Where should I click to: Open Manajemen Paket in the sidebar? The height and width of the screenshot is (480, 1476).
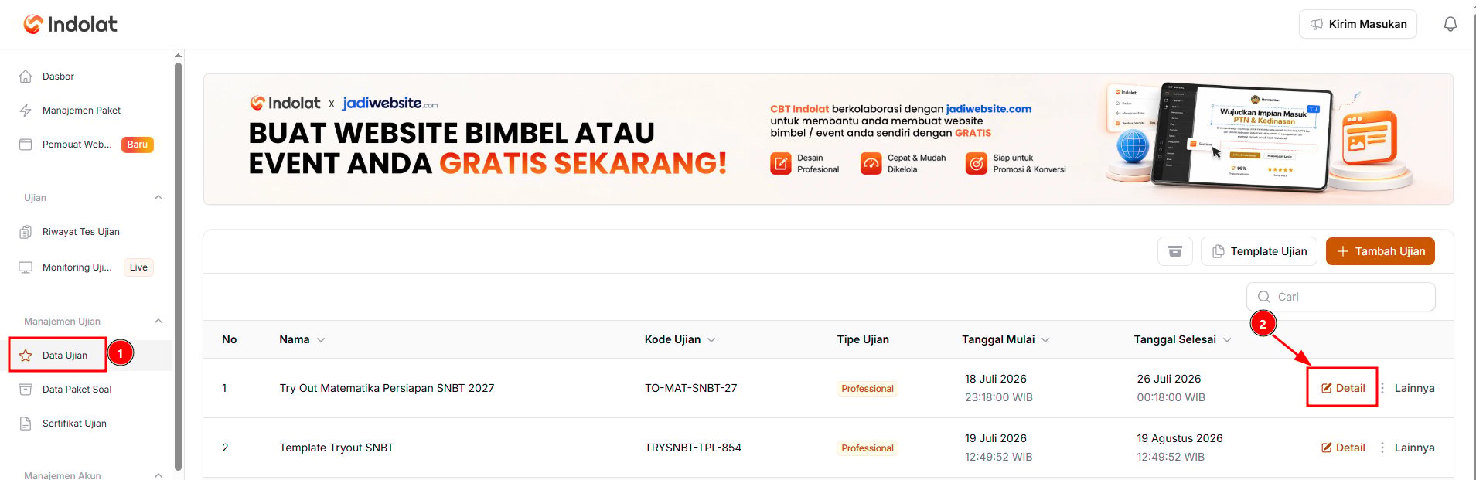81,111
